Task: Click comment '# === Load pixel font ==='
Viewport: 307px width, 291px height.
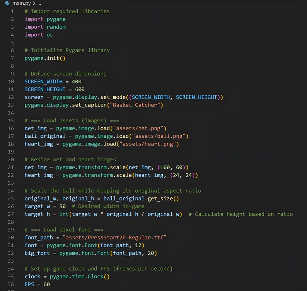Action: pyautogui.click(x=64, y=229)
